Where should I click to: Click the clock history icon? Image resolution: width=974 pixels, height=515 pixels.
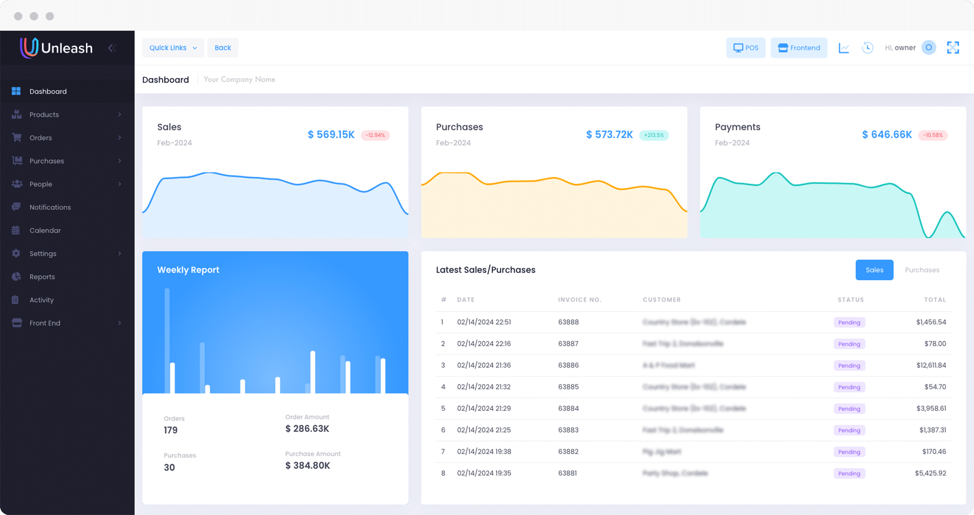pyautogui.click(x=867, y=48)
